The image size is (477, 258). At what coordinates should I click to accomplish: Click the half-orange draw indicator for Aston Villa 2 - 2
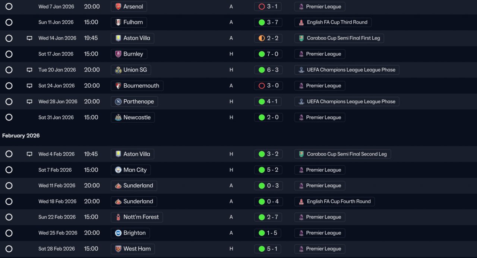pyautogui.click(x=262, y=38)
